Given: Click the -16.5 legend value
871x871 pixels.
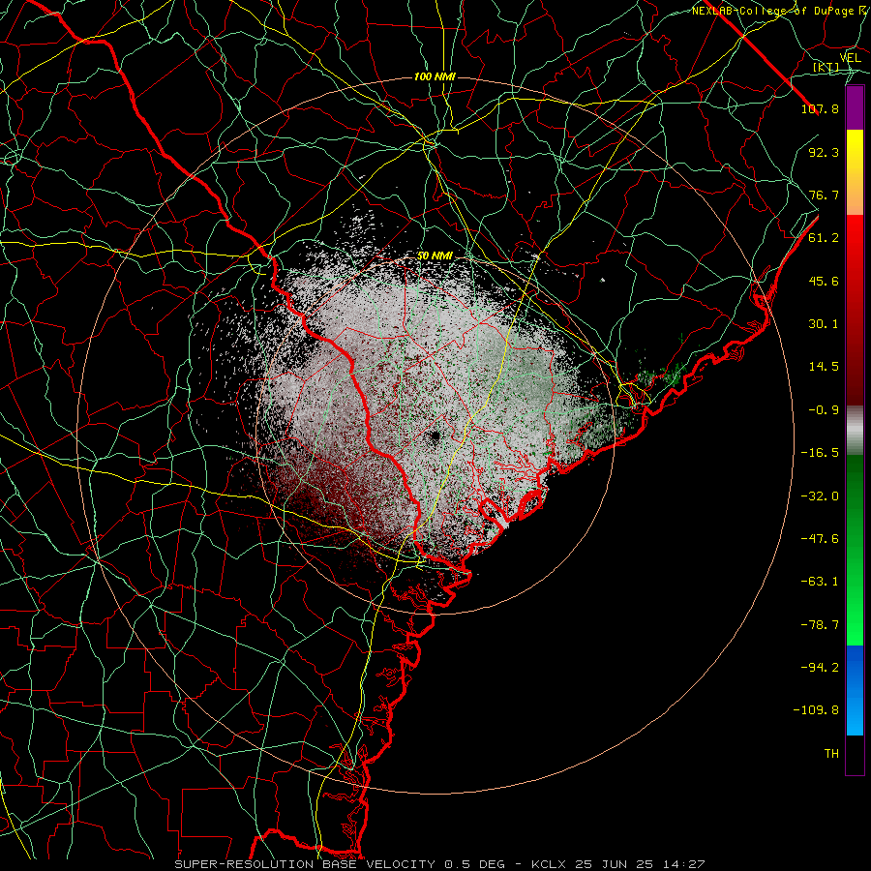Looking at the screenshot, I should point(820,453).
